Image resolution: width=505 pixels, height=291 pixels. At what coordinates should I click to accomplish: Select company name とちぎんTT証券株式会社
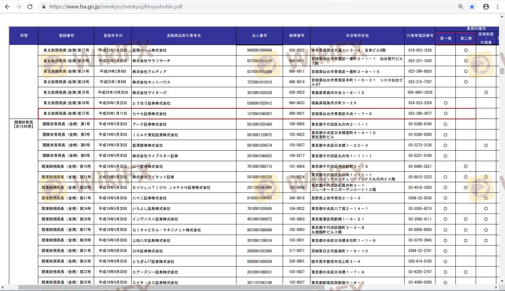click(153, 262)
